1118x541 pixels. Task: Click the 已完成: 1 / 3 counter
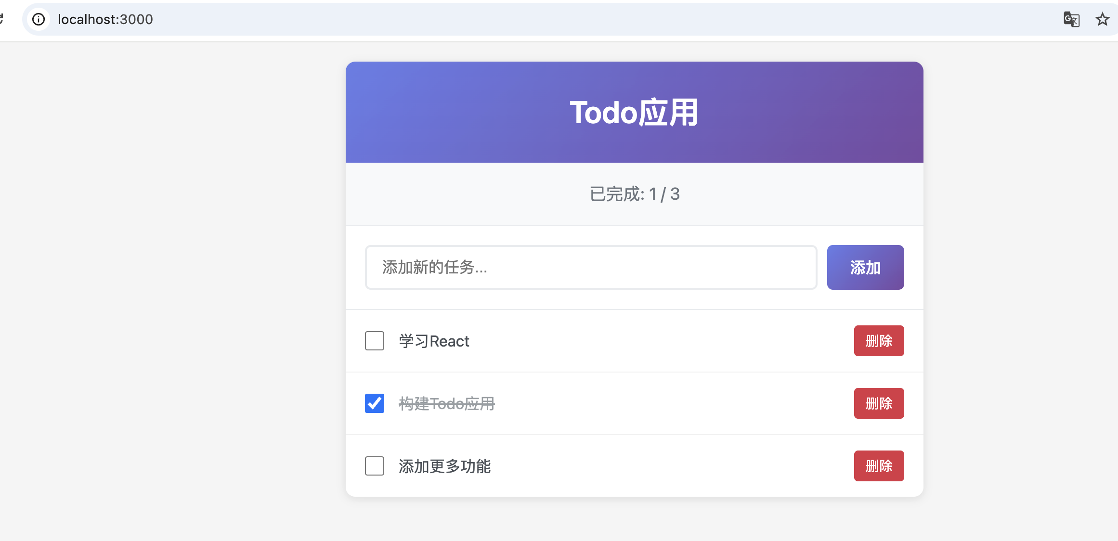pyautogui.click(x=634, y=194)
